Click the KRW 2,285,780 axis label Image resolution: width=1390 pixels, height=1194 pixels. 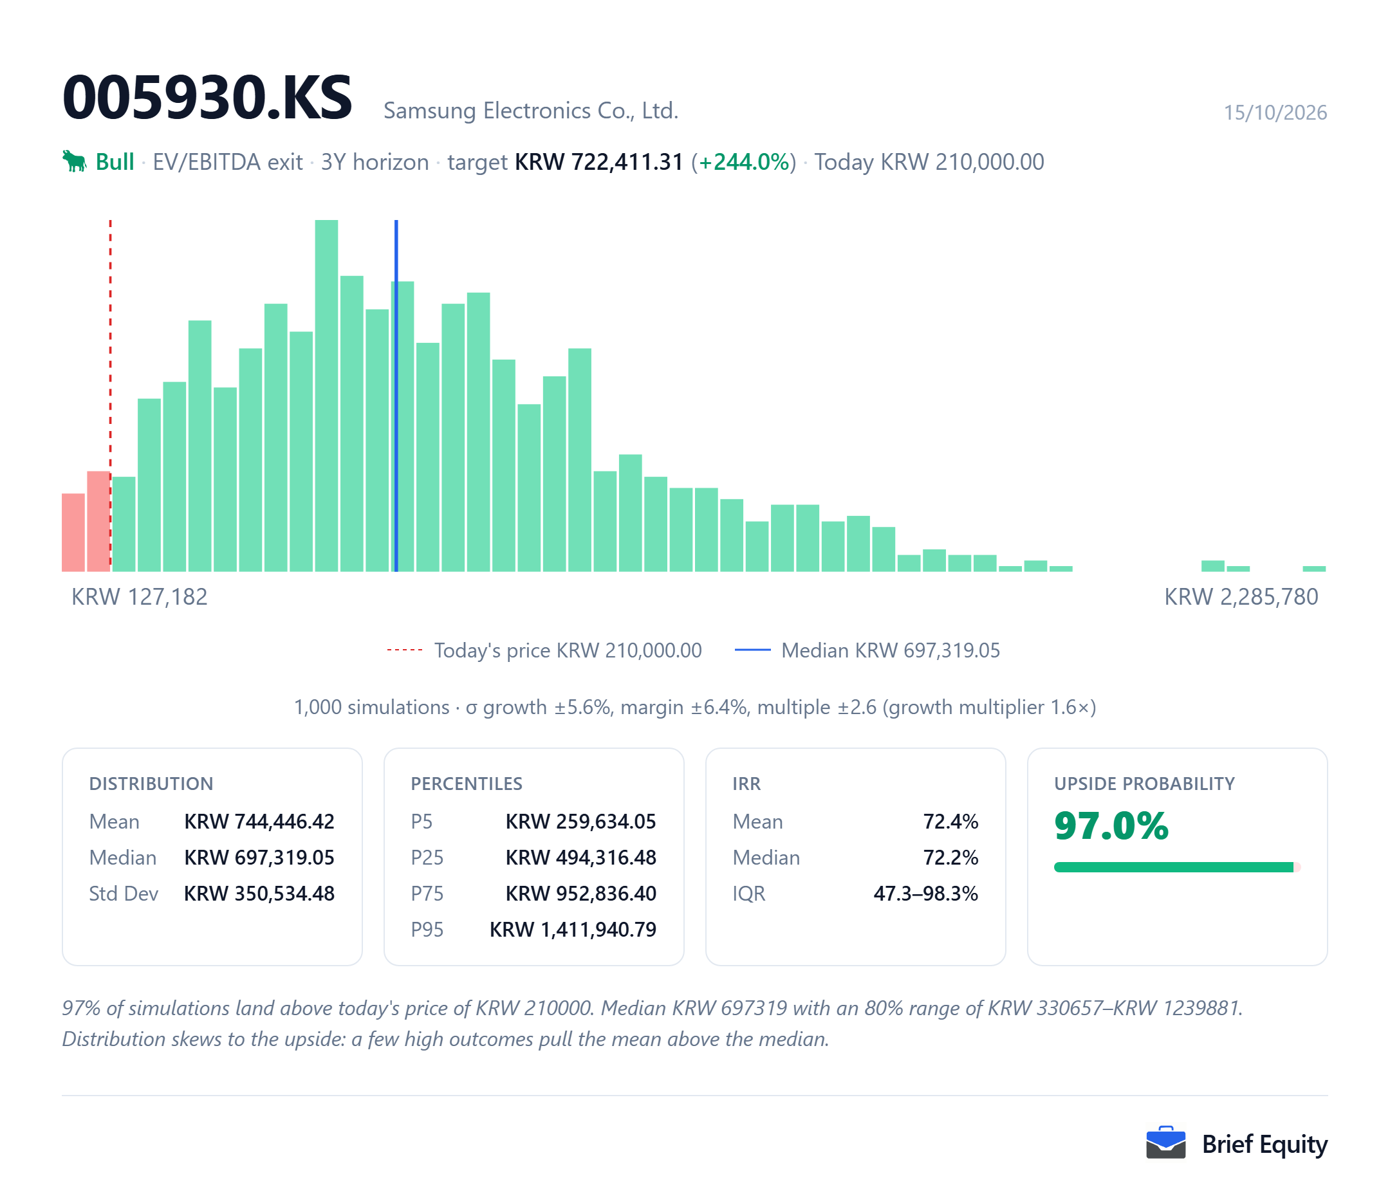[1241, 596]
